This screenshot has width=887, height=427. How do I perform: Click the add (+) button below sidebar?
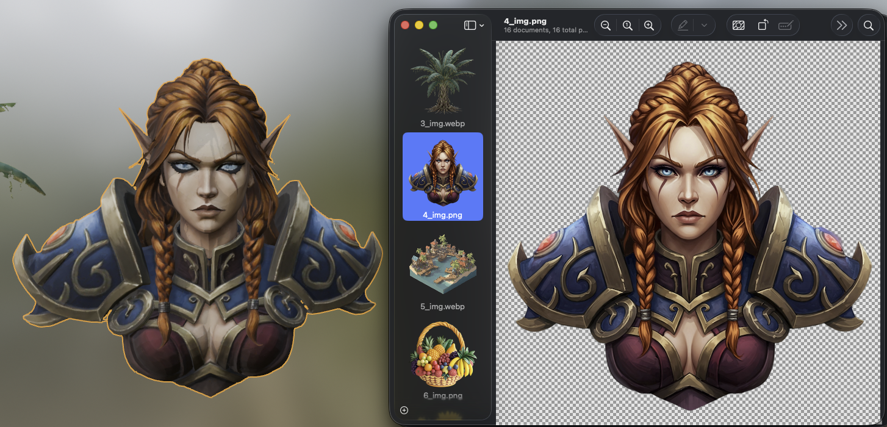click(x=404, y=410)
